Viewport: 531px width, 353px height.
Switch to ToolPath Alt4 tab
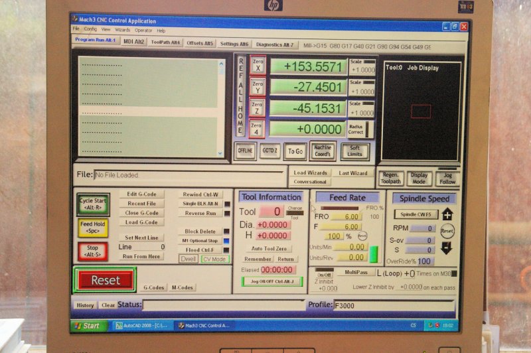click(x=165, y=42)
